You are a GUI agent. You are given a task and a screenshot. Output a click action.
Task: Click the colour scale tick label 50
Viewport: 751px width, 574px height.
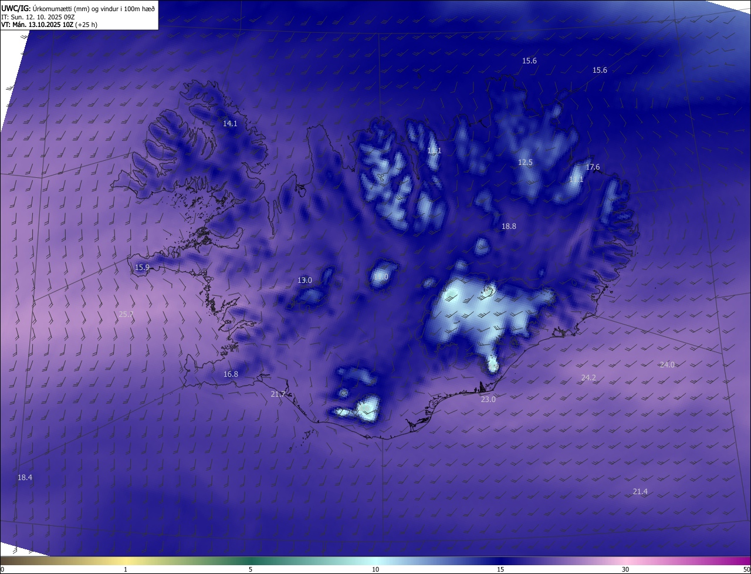point(746,570)
